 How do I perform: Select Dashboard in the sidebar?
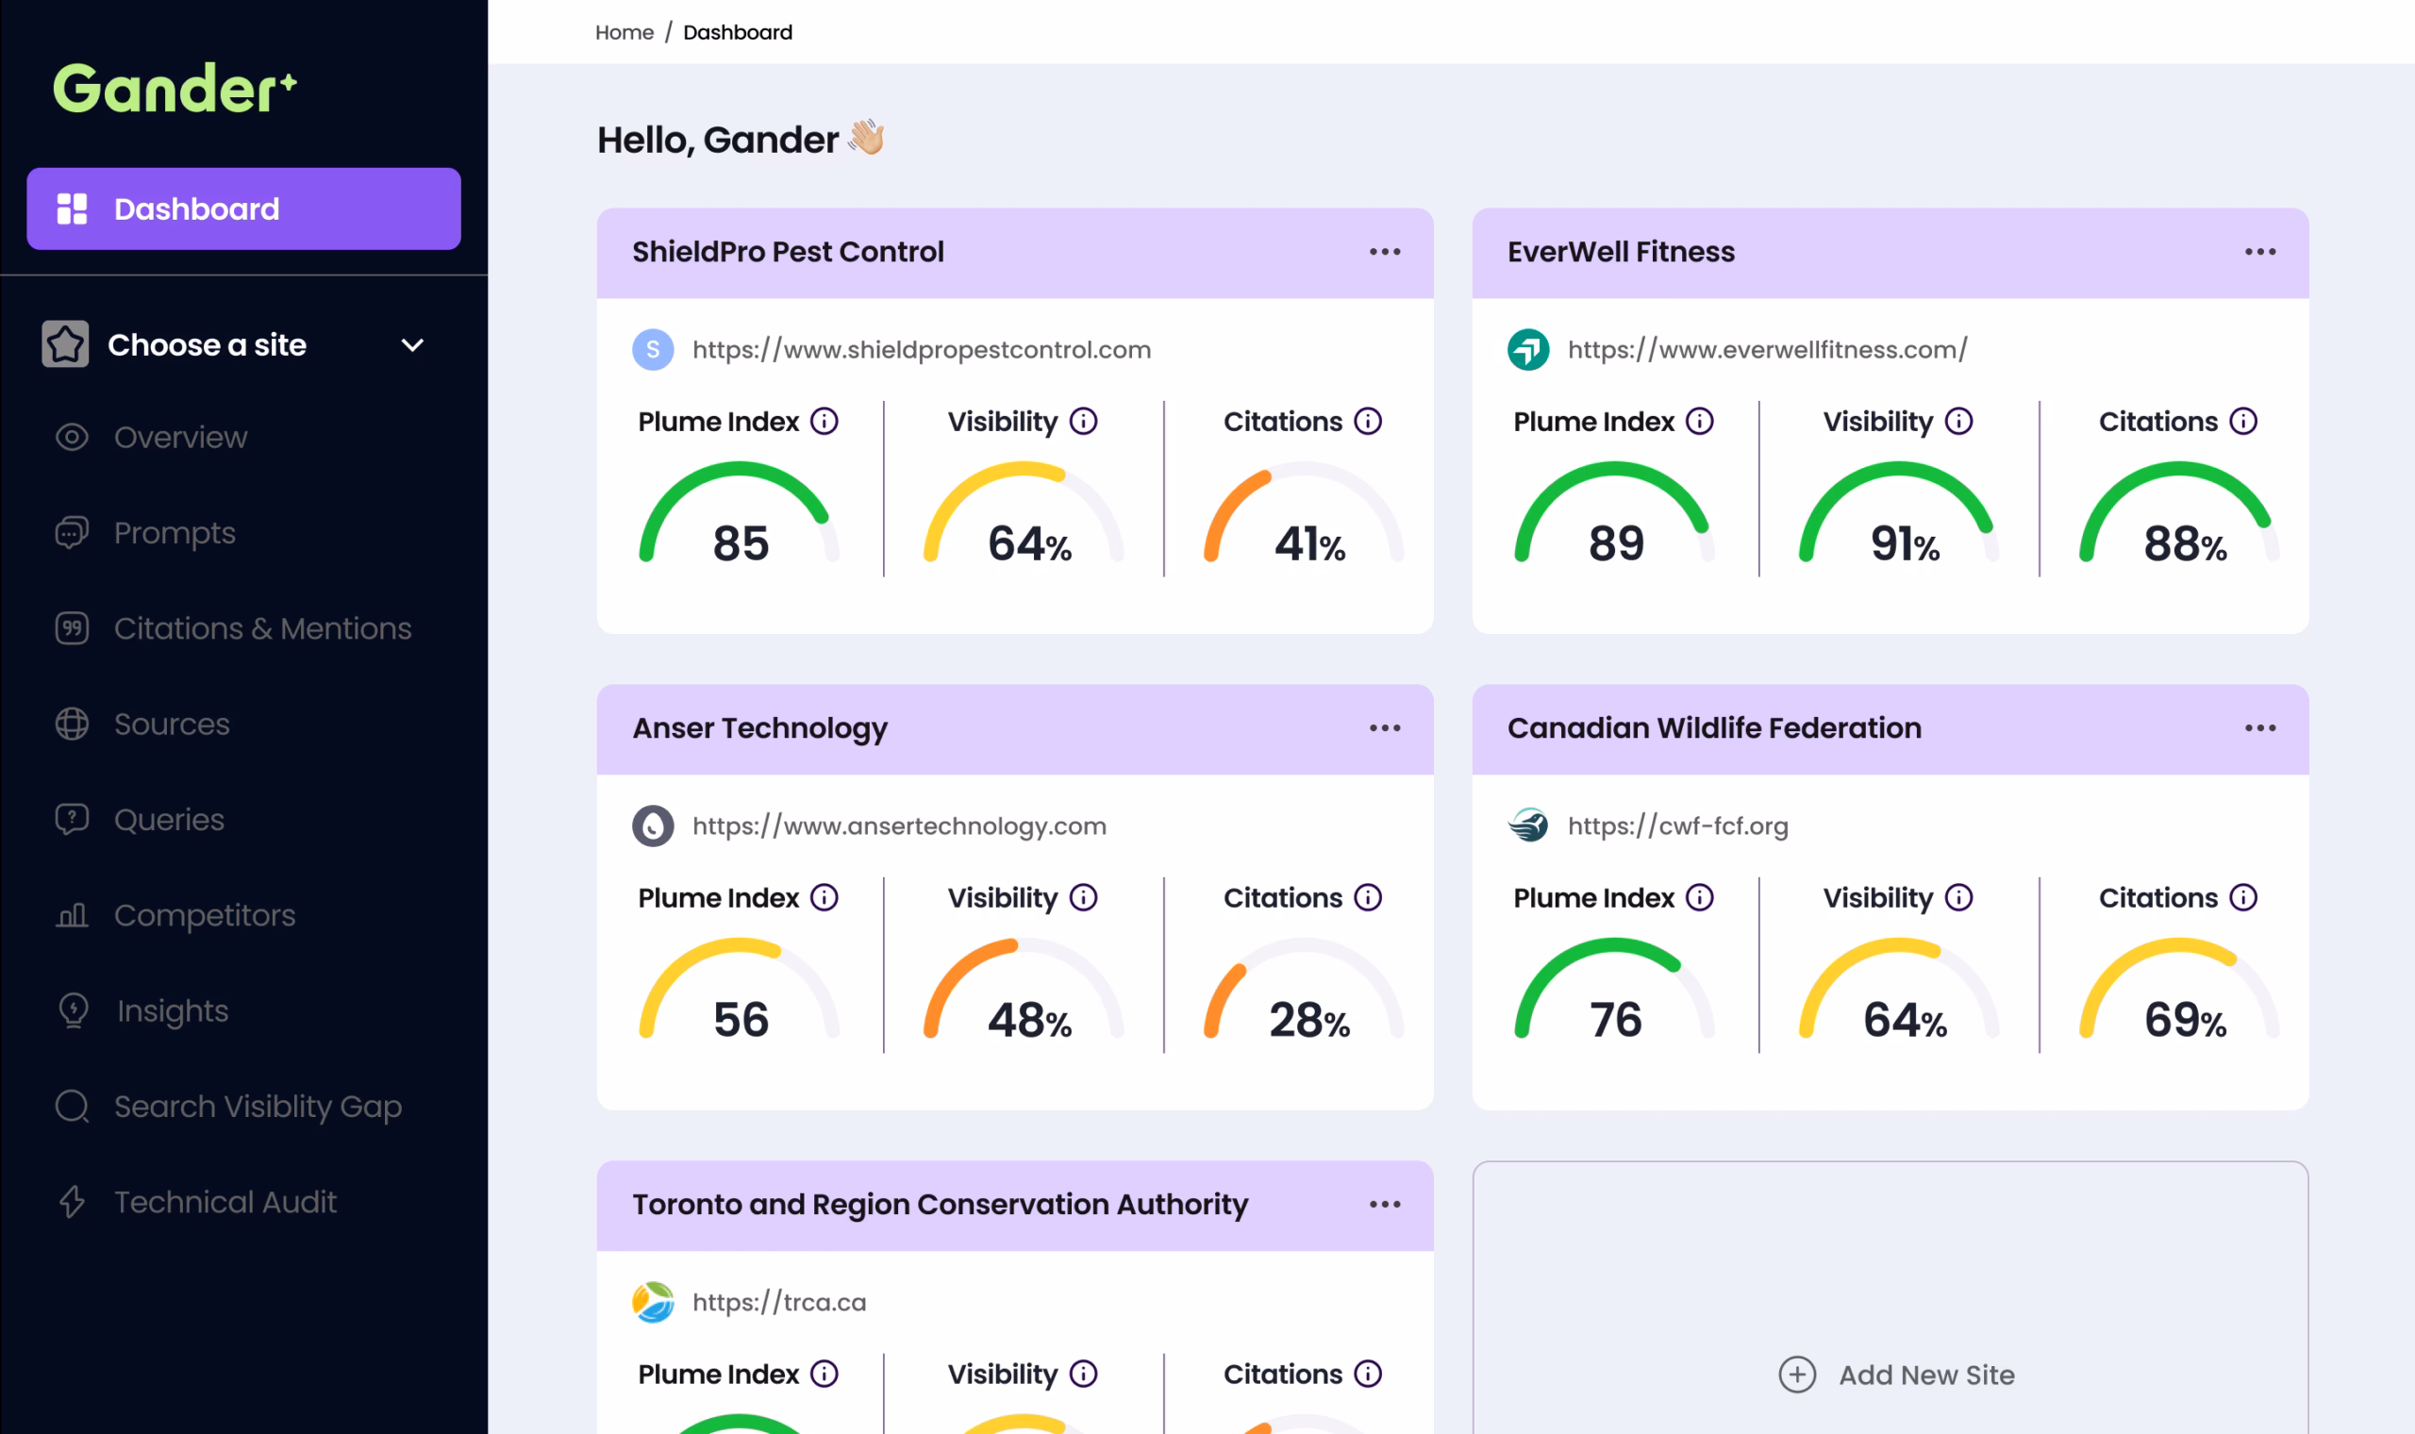click(x=243, y=208)
